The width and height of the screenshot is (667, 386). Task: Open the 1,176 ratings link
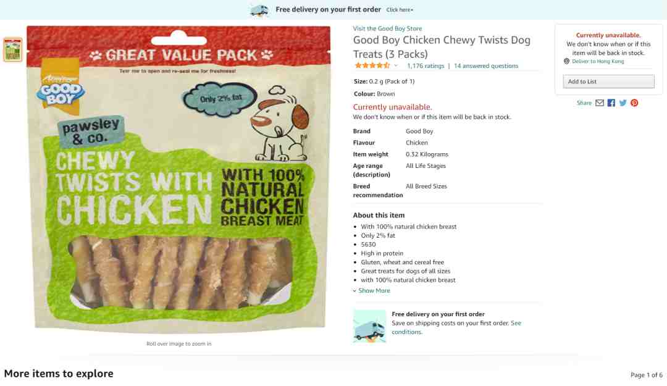click(426, 66)
